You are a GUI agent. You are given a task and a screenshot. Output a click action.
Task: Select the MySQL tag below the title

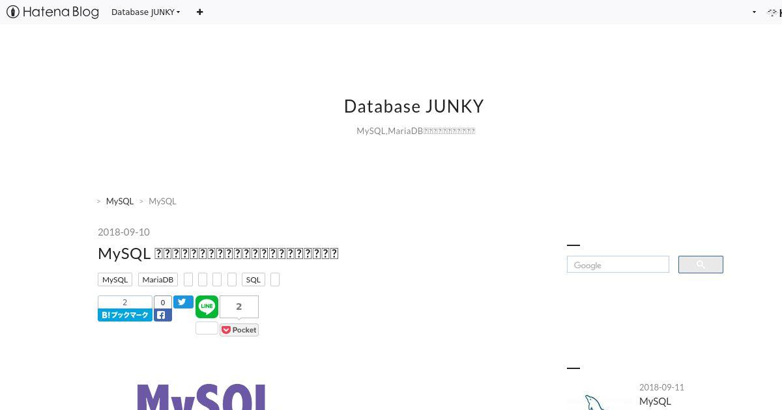coord(115,279)
